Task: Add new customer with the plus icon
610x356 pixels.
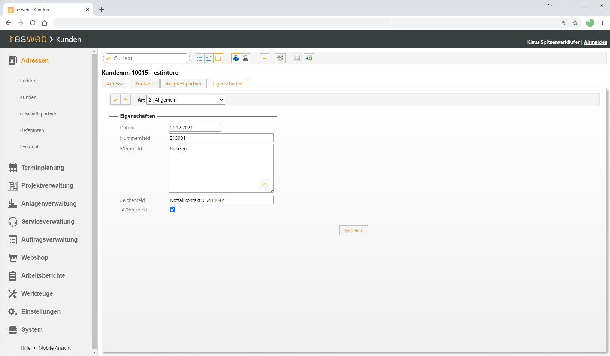Action: (265, 58)
